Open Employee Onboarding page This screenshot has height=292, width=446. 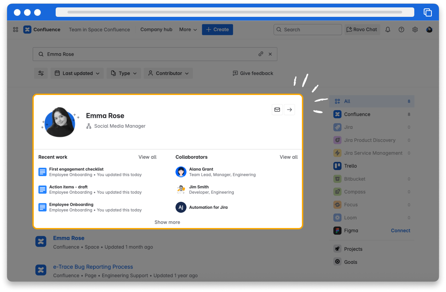click(x=71, y=204)
